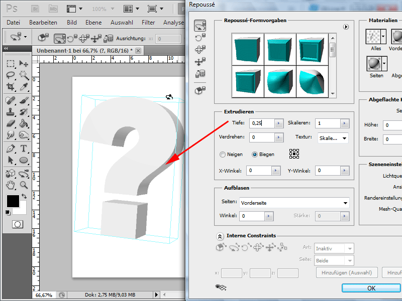Toggle Quick Mask mode

(x=18, y=224)
